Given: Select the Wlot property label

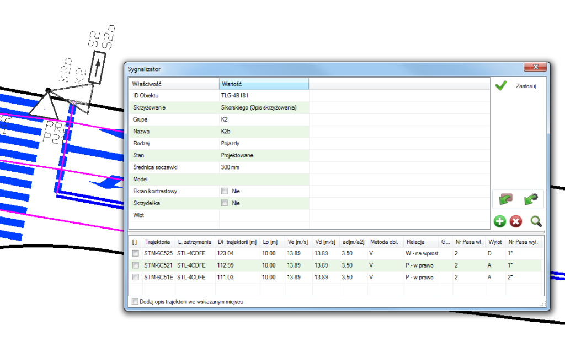Looking at the screenshot, I should tap(138, 215).
